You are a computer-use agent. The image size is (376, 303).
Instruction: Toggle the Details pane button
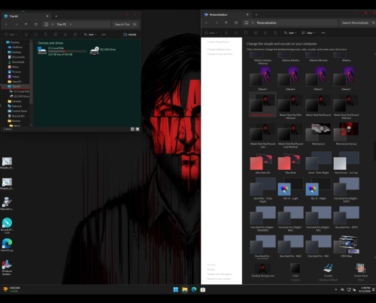[130, 35]
